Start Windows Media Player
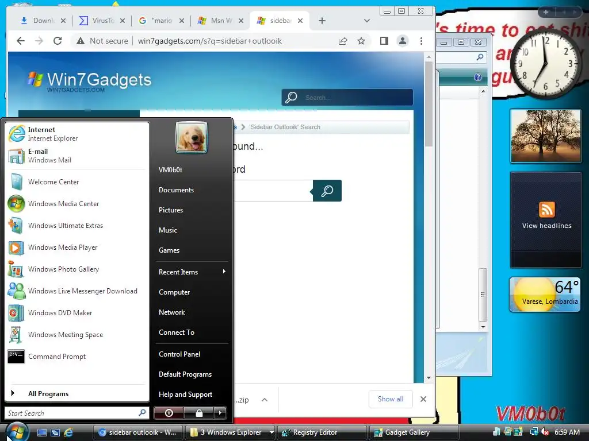Image resolution: width=589 pixels, height=441 pixels. 77,247
